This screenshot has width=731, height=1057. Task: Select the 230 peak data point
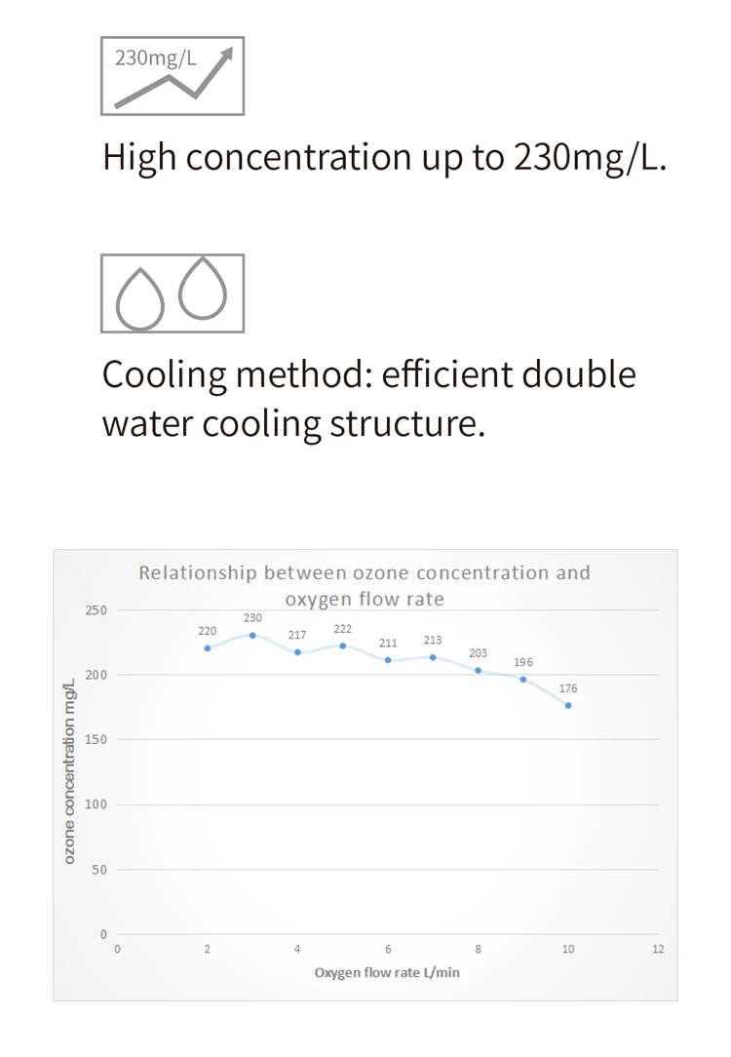(252, 635)
